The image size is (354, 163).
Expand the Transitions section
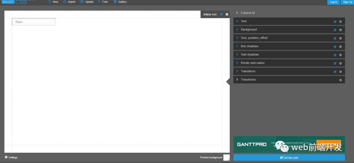point(289,71)
